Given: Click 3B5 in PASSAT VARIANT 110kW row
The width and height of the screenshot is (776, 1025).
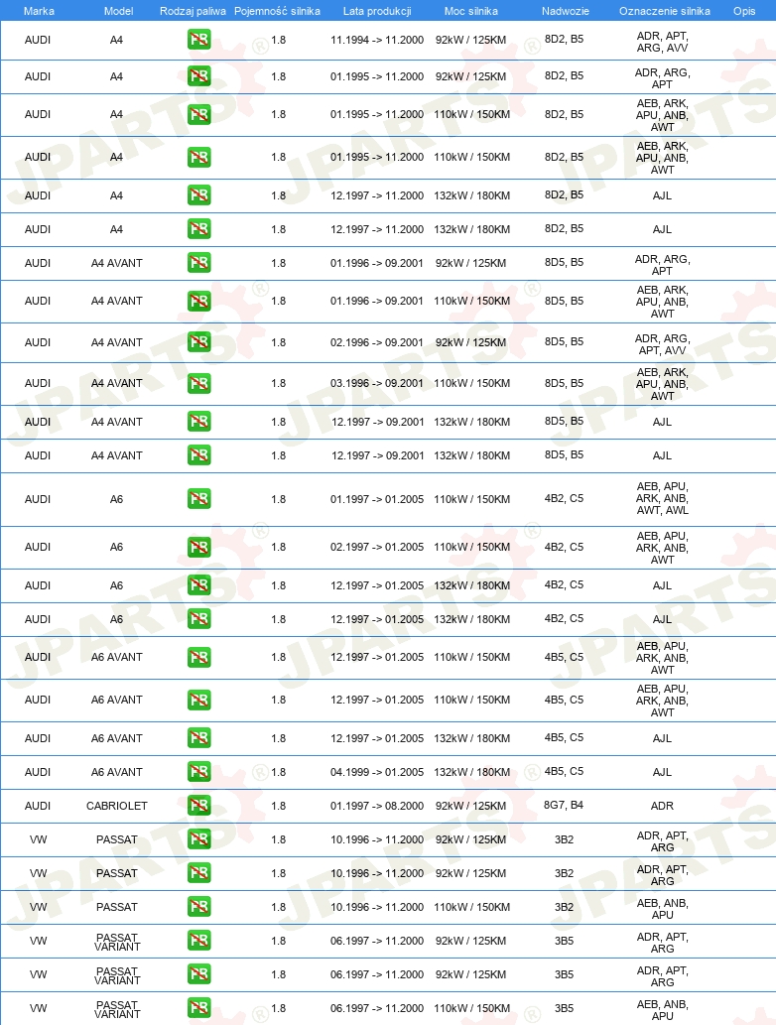Looking at the screenshot, I should tap(564, 1008).
